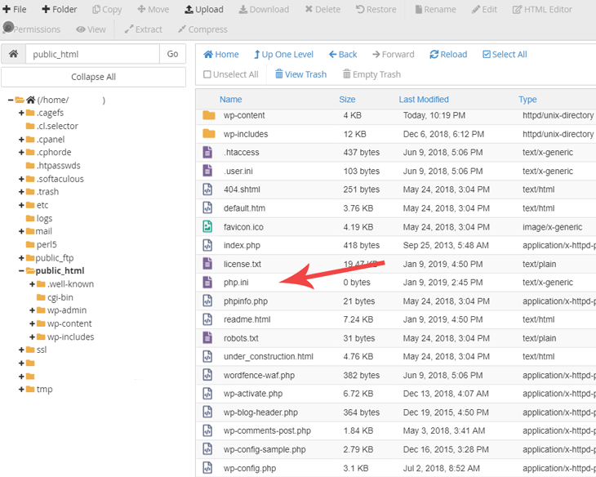Viewport: 596px width, 477px height.
Task: Sort files by the Name column
Action: 231,100
